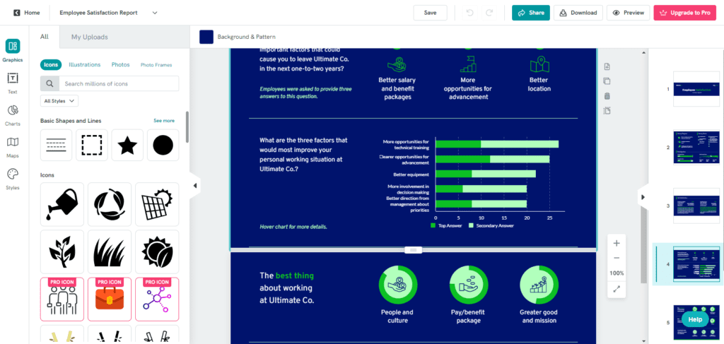Viewport: 724px width, 344px height.
Task: Select the Pay/benefit package donut graphic
Action: click(x=469, y=285)
